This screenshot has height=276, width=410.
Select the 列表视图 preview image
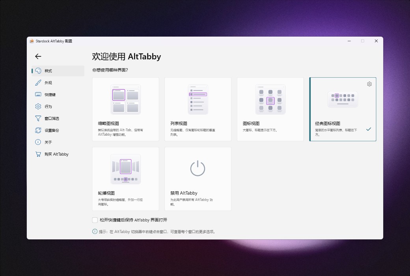pos(198,99)
